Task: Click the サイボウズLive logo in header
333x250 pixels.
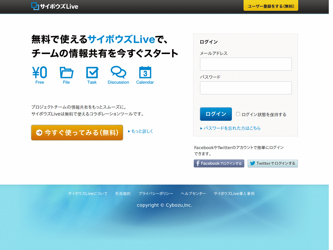Action: click(55, 6)
